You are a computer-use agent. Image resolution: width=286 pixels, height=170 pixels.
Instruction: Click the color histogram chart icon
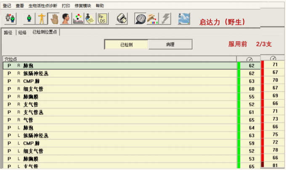click(77, 18)
